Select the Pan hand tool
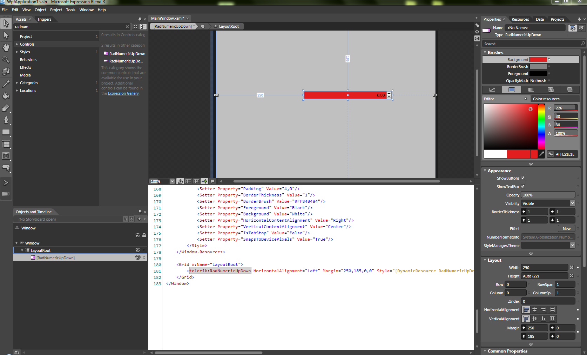 click(x=6, y=47)
